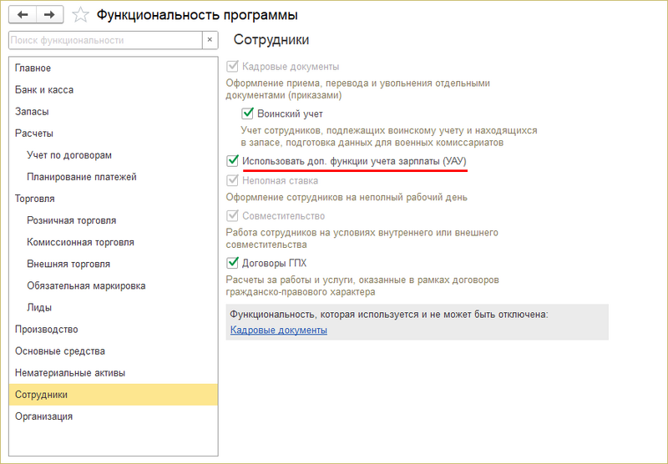Toggle the "Кадровые документы" checkbox

coord(232,67)
